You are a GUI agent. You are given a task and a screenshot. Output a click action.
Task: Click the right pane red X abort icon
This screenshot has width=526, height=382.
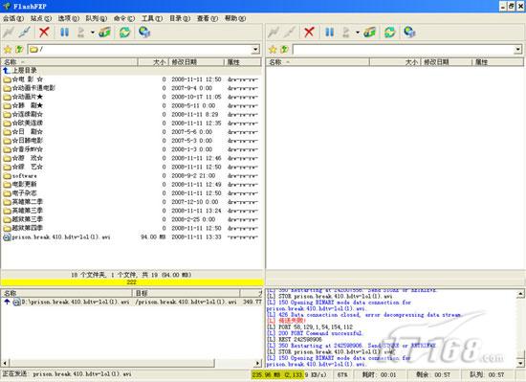tap(309, 33)
